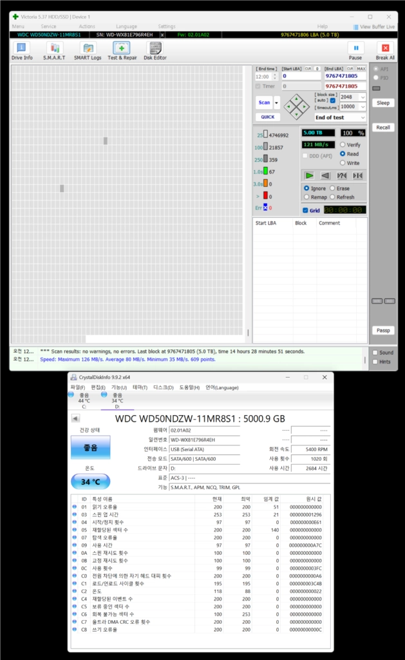The image size is (405, 660).
Task: Click the butterfly scan mode button
Action: click(358, 175)
